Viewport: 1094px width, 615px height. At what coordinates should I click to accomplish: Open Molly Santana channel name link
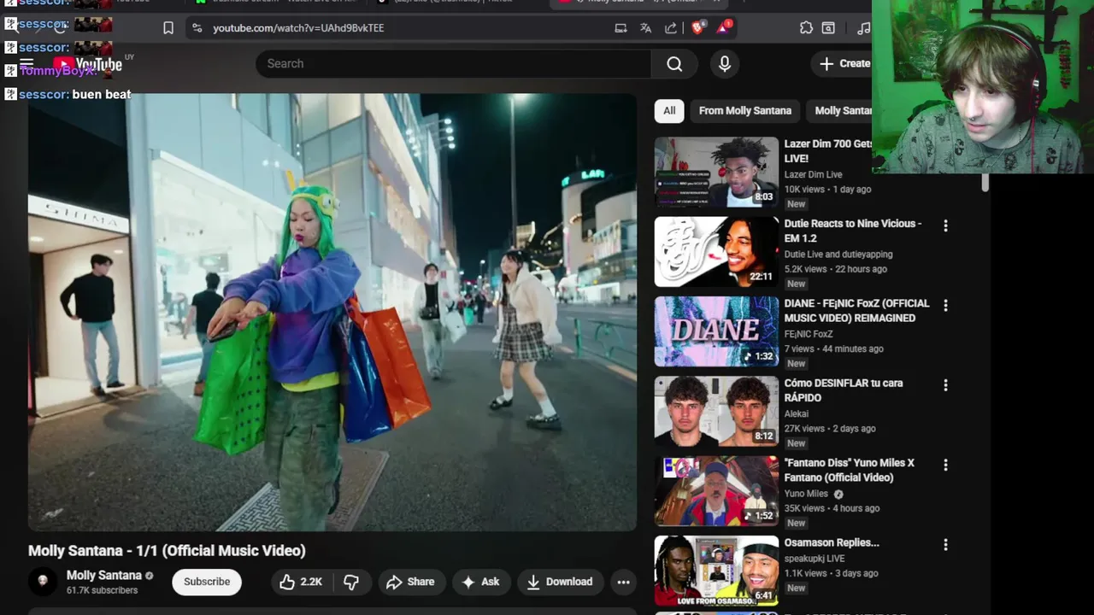(104, 576)
